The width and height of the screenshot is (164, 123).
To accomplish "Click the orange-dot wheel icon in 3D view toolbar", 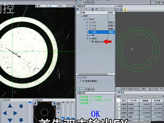I will click(x=117, y=10).
